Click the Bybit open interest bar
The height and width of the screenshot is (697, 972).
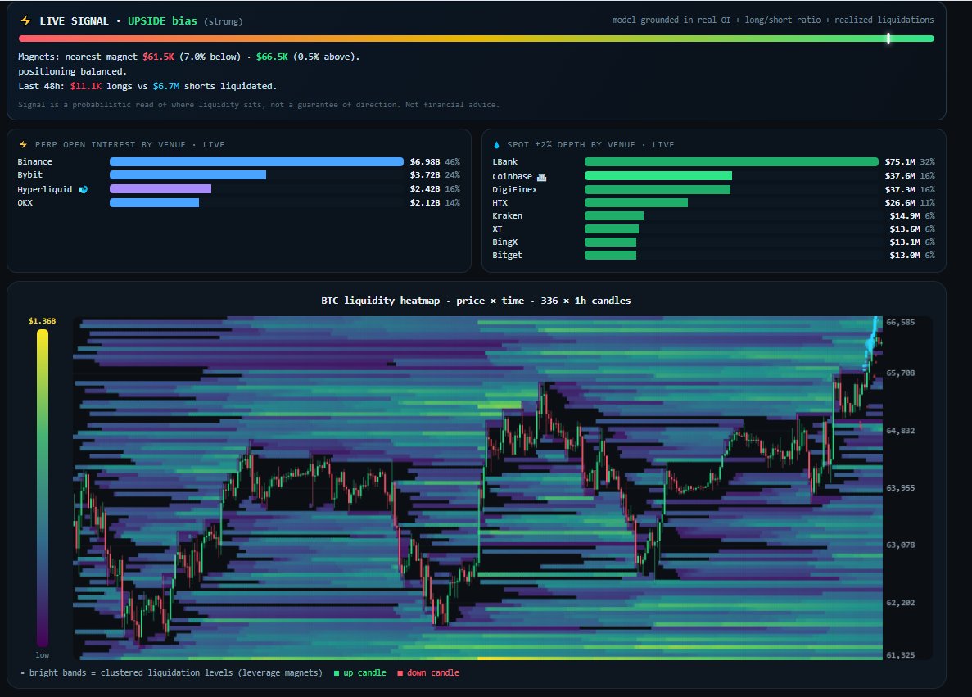click(x=188, y=175)
